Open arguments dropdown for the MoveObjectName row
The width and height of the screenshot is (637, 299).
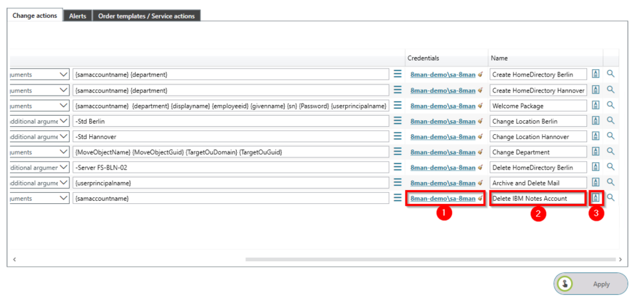point(64,151)
